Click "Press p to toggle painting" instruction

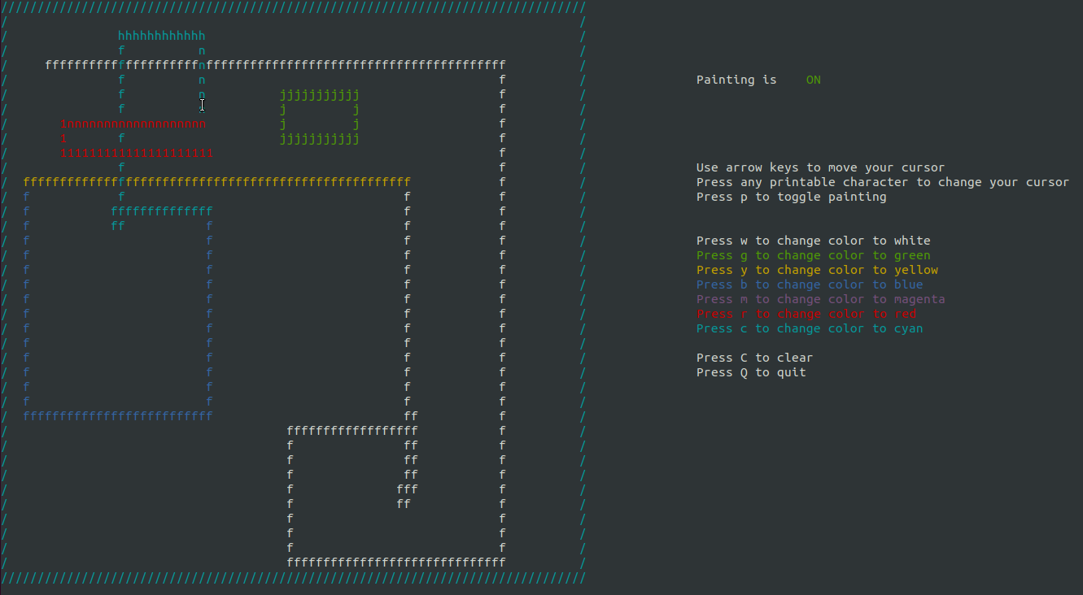pyautogui.click(x=792, y=197)
